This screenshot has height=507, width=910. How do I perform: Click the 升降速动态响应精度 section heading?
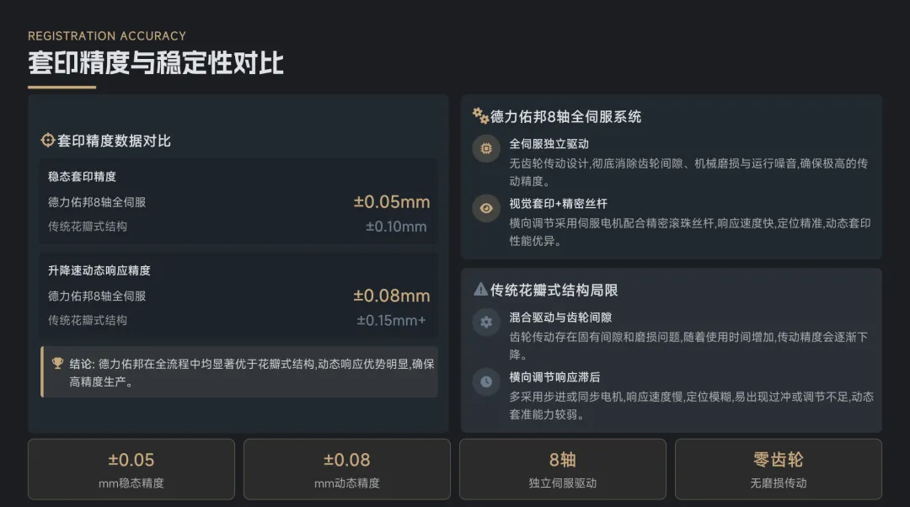click(99, 270)
